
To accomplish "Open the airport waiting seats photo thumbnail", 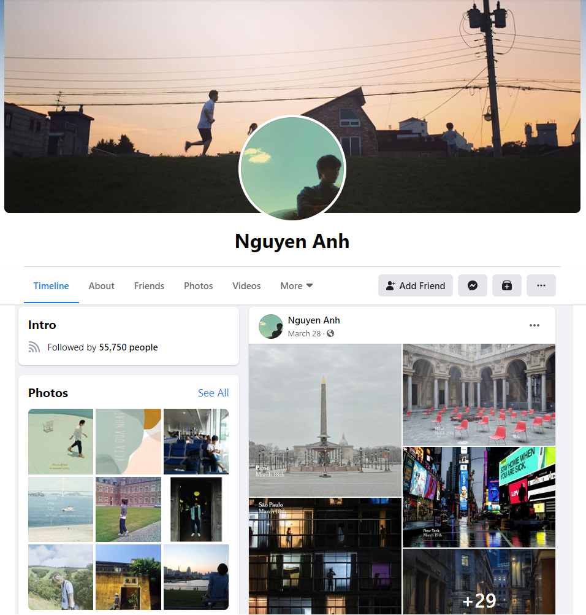I will [x=196, y=442].
